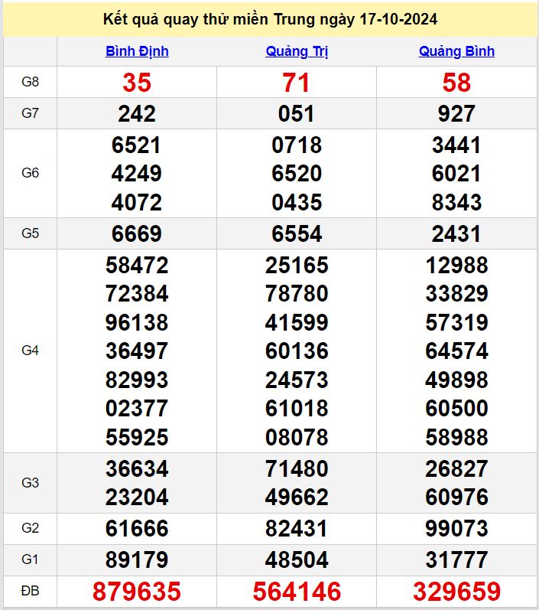This screenshot has height=610, width=539.
Task: Select G2 number 61666
Action: click(137, 528)
